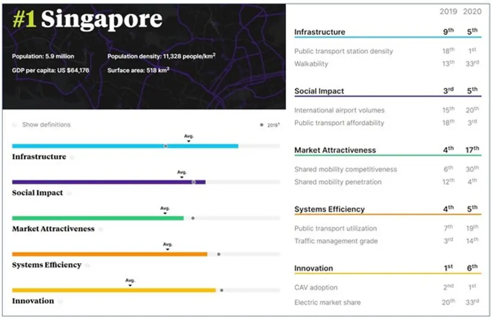This screenshot has height=319, width=491.
Task: Click Traffic management grade 2020 rank '14th'
Action: [x=472, y=240]
